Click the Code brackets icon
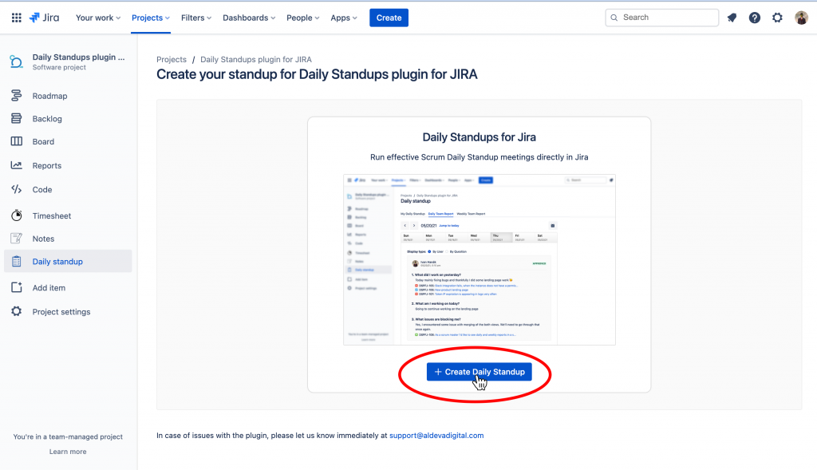This screenshot has width=817, height=470. coord(17,189)
